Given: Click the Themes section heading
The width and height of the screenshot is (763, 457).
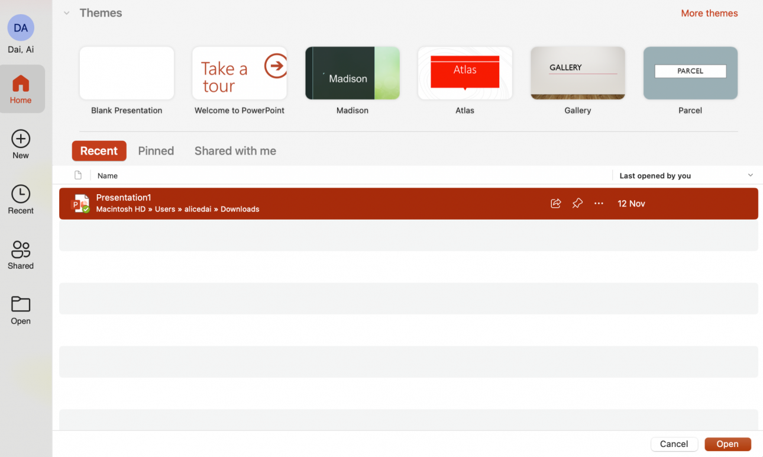Looking at the screenshot, I should point(101,13).
